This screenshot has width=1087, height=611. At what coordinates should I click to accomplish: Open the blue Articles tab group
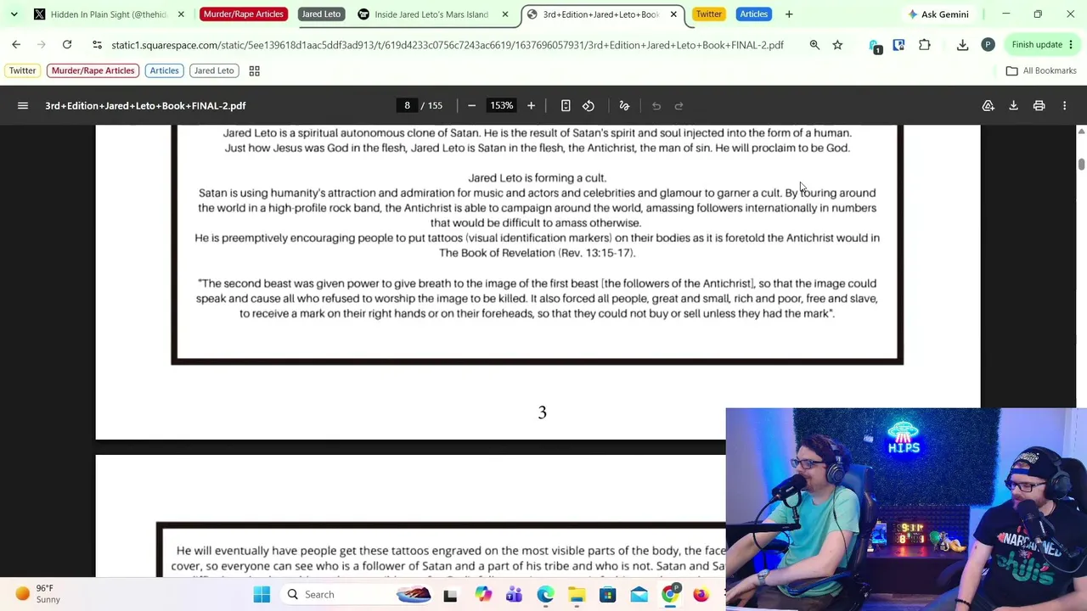753,14
